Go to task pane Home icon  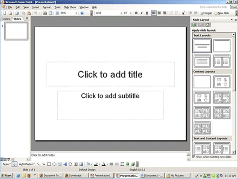208,25
